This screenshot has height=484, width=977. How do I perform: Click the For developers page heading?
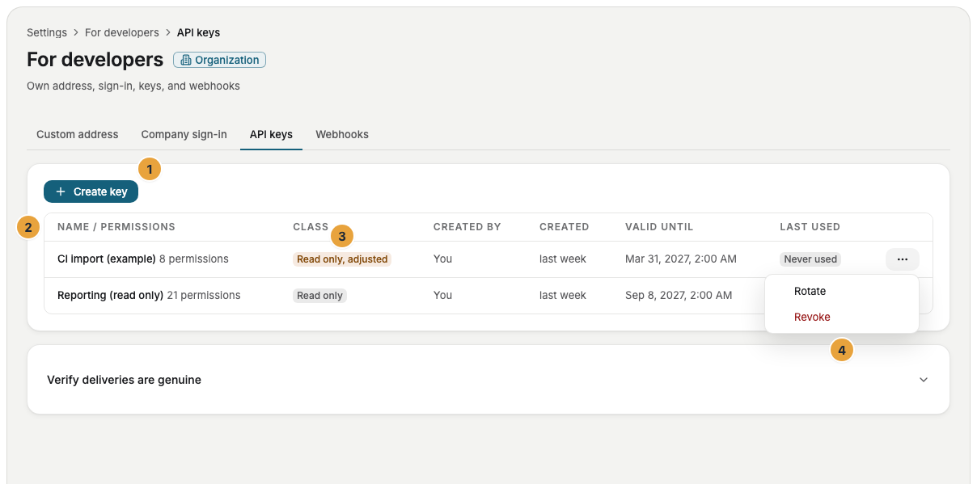pos(95,60)
